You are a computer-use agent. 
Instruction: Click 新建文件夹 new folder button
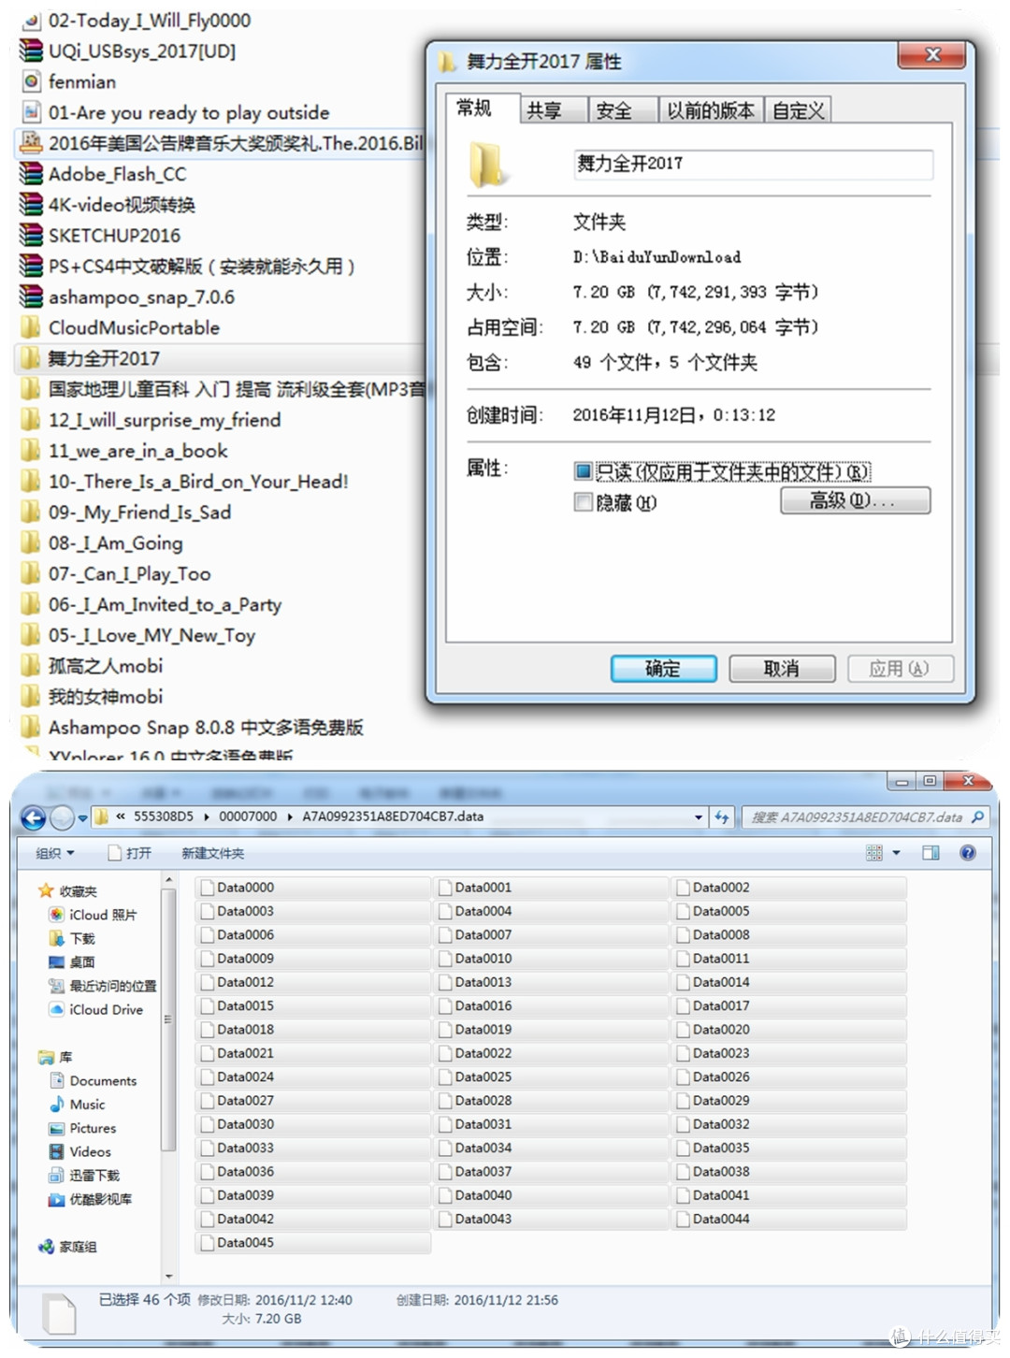click(x=212, y=853)
